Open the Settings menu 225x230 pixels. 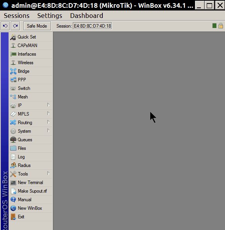click(x=50, y=16)
